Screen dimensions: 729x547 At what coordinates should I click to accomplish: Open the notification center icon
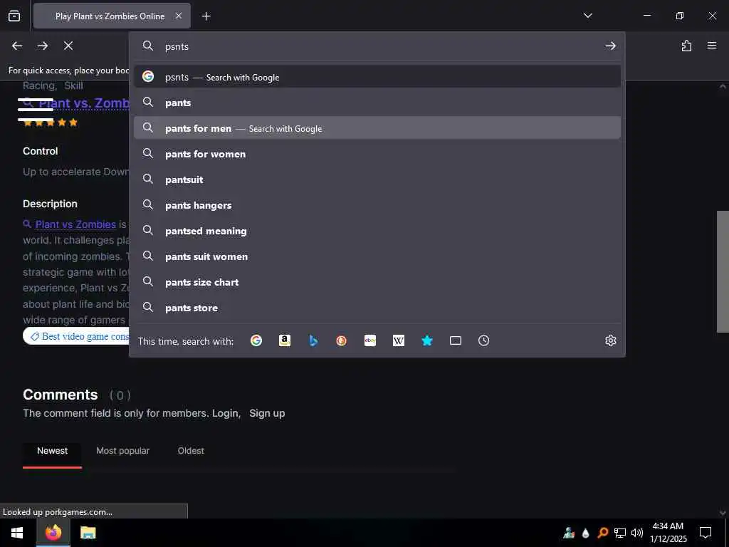706,533
